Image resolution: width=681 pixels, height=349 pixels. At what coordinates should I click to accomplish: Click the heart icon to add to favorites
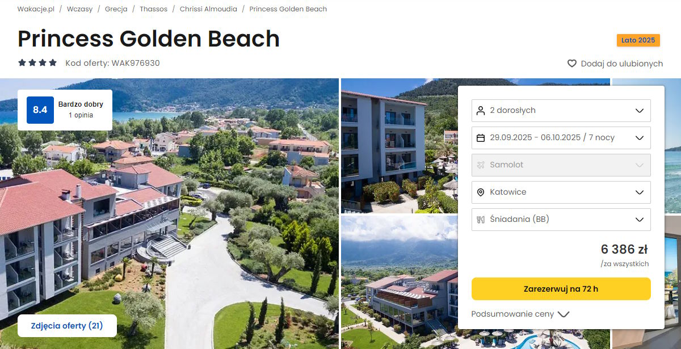click(572, 64)
